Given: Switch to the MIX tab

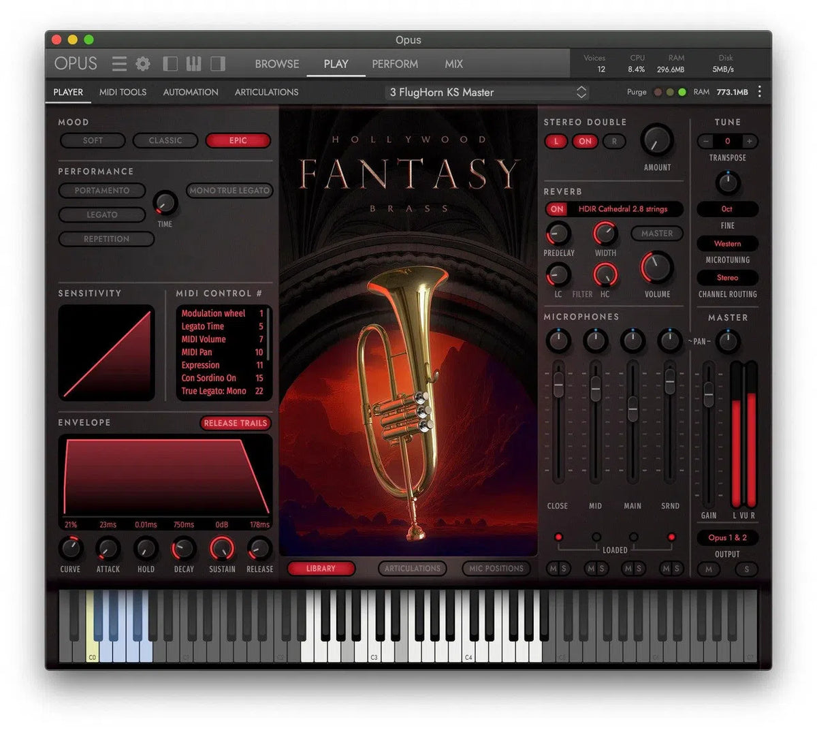Looking at the screenshot, I should (453, 64).
